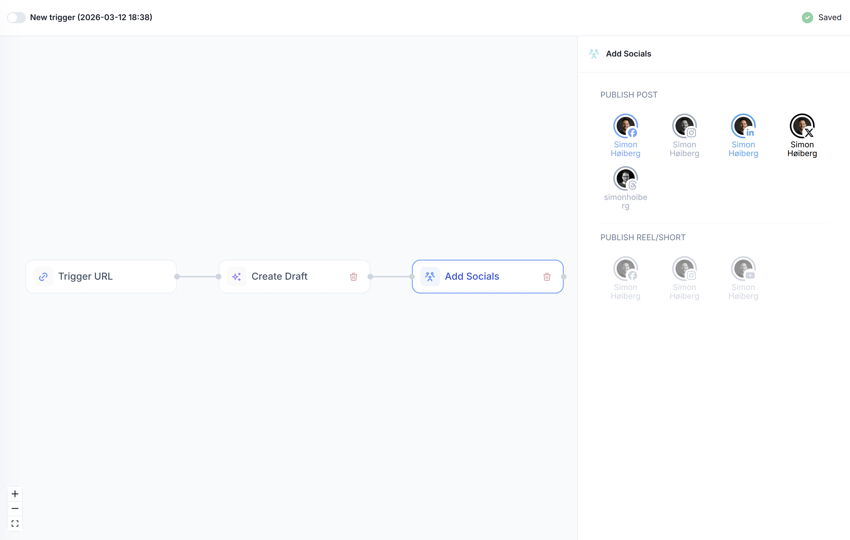The height and width of the screenshot is (540, 850).
Task: Toggle Facebook account under Publish Post
Action: (625, 126)
